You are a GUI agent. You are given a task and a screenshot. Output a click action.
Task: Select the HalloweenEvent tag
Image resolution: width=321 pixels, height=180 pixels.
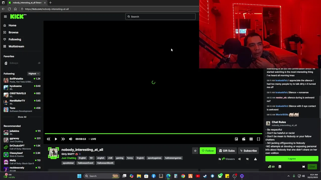coord(86,163)
